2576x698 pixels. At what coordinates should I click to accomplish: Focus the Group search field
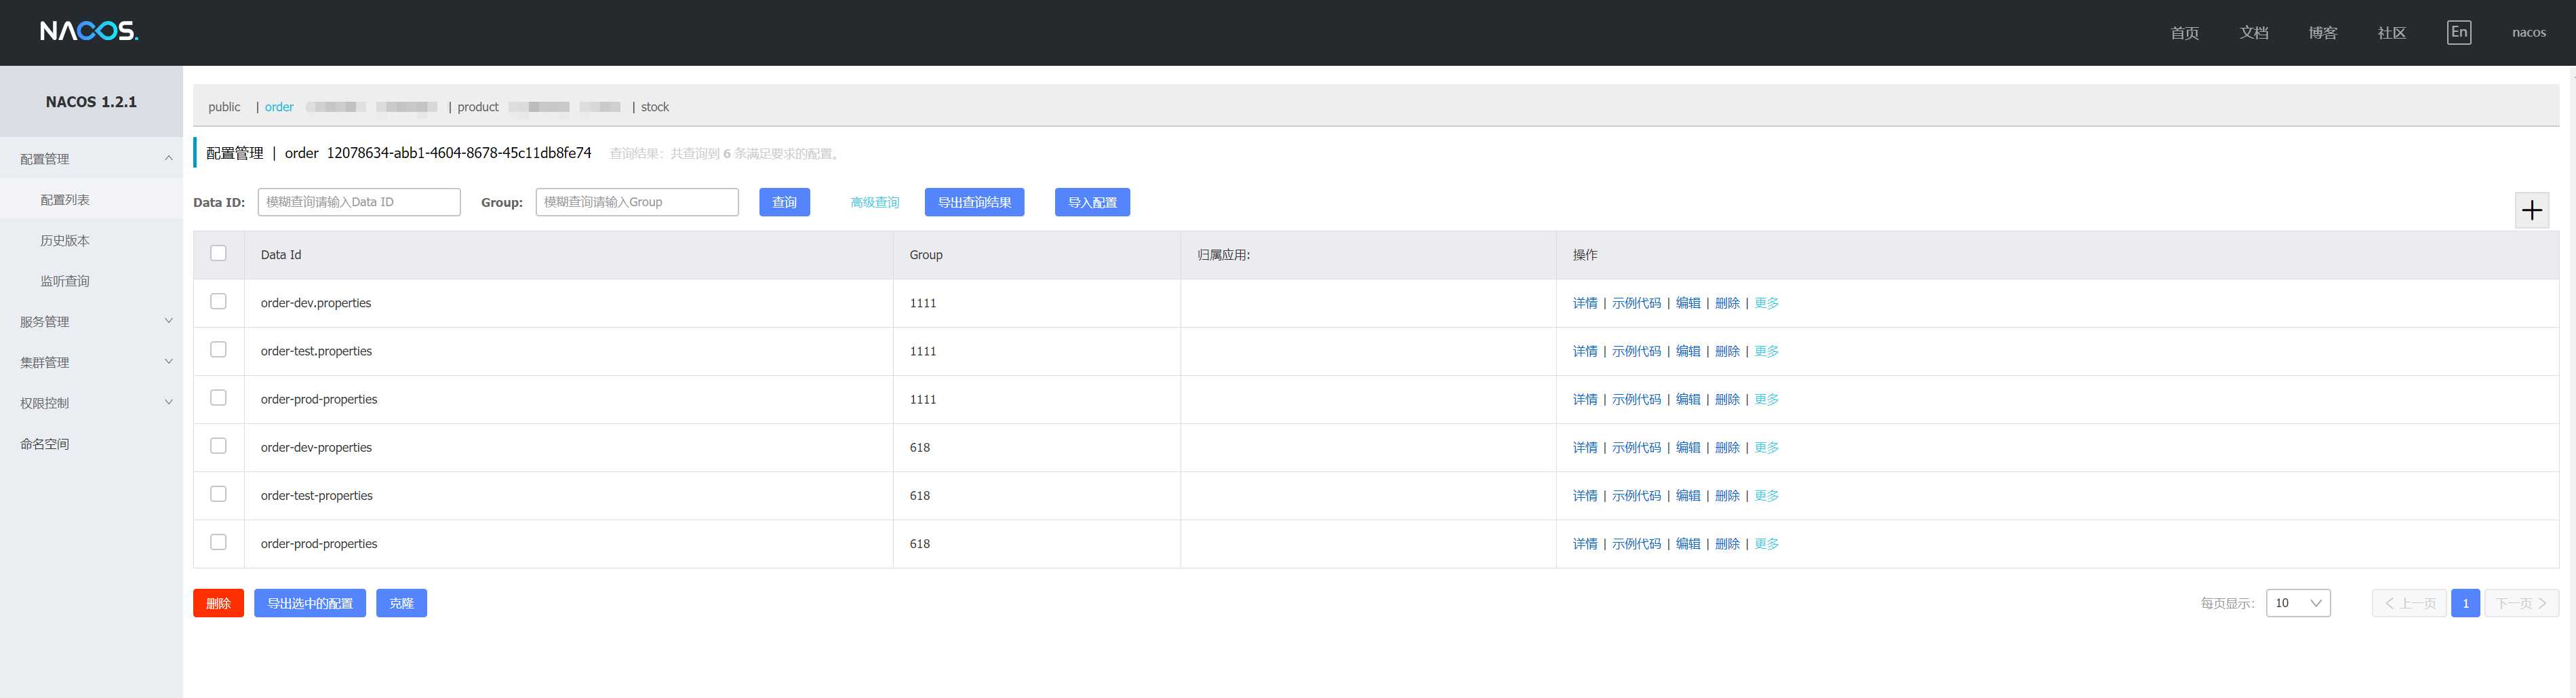point(637,202)
